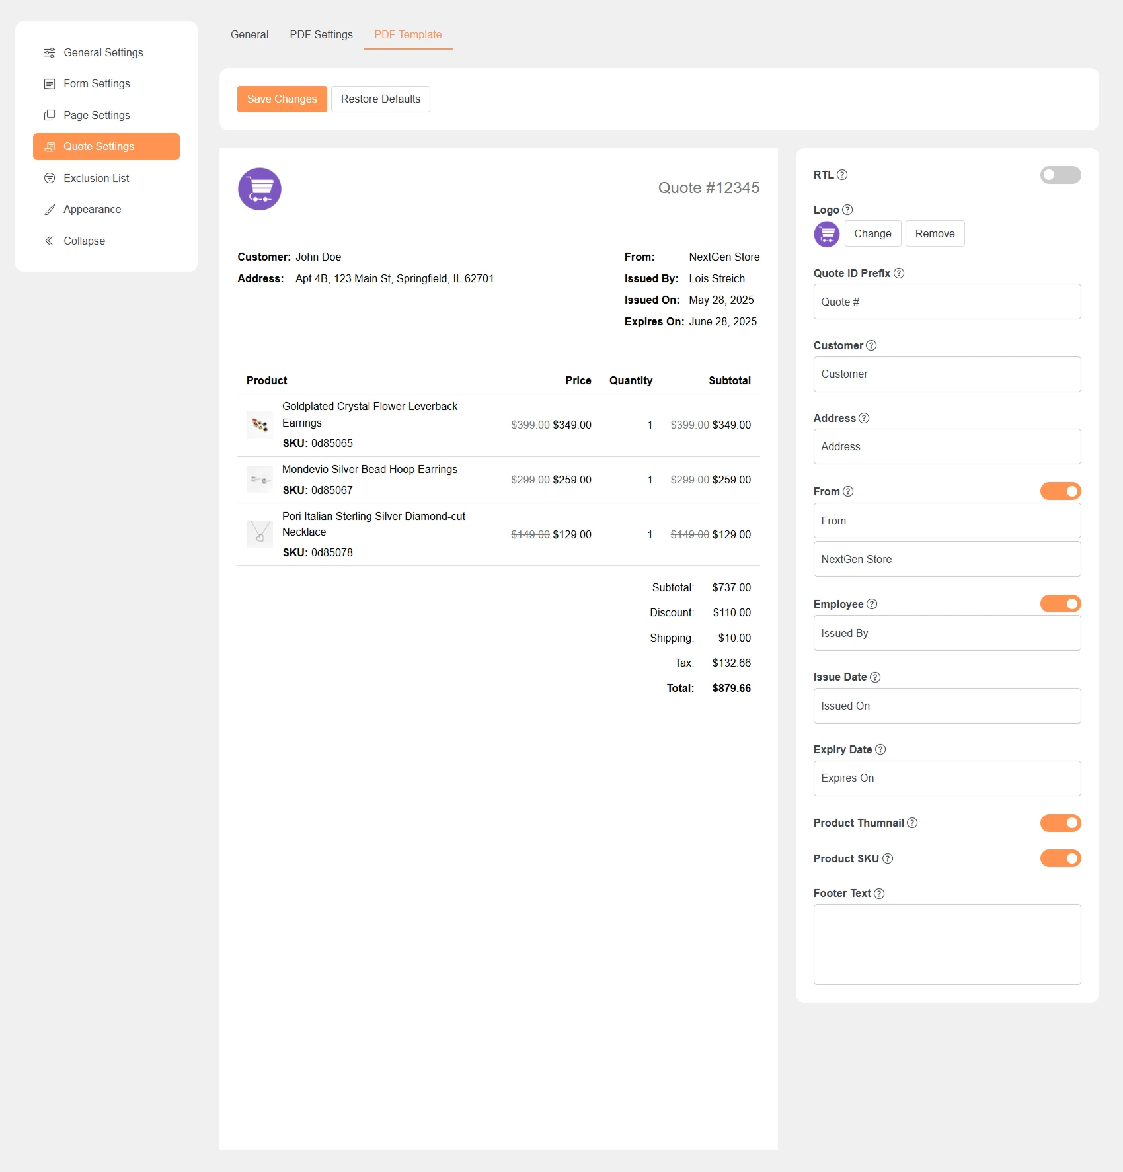Open Page Settings in the sidebar
The height and width of the screenshot is (1172, 1123).
point(96,114)
